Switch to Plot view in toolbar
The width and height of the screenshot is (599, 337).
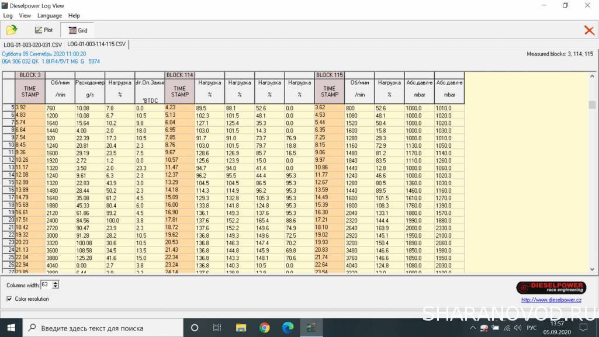pos(44,30)
